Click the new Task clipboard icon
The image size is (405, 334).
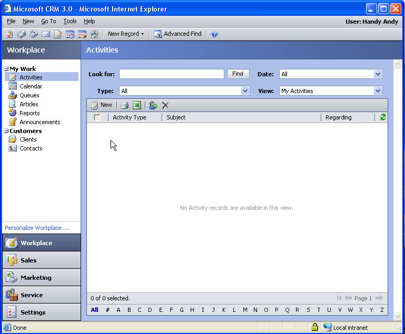(x=9, y=34)
